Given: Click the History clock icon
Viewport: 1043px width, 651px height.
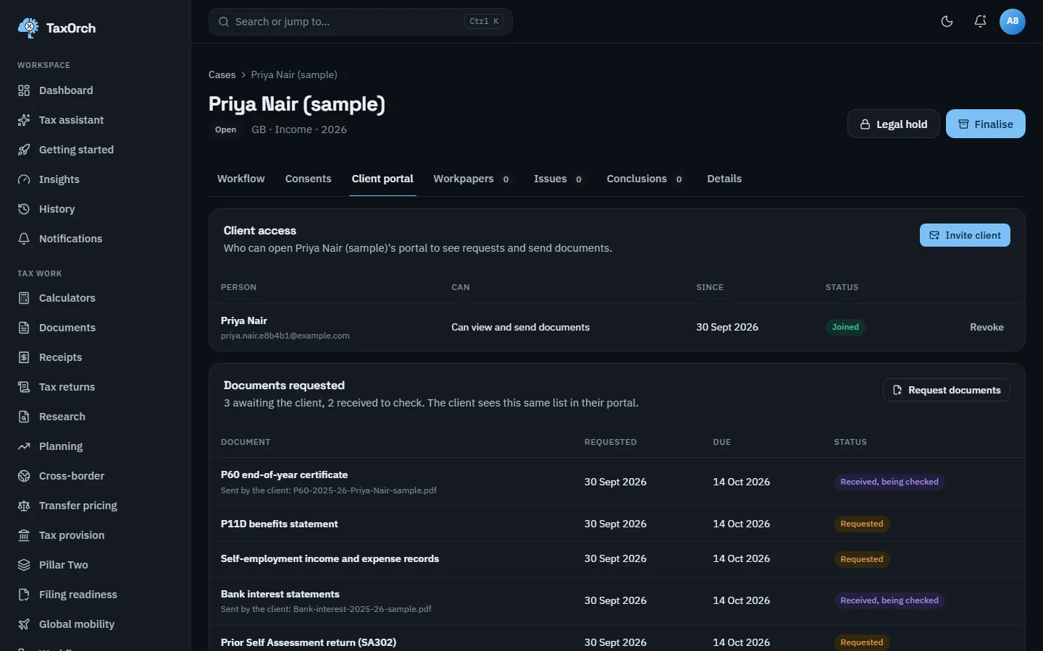Looking at the screenshot, I should point(24,209).
